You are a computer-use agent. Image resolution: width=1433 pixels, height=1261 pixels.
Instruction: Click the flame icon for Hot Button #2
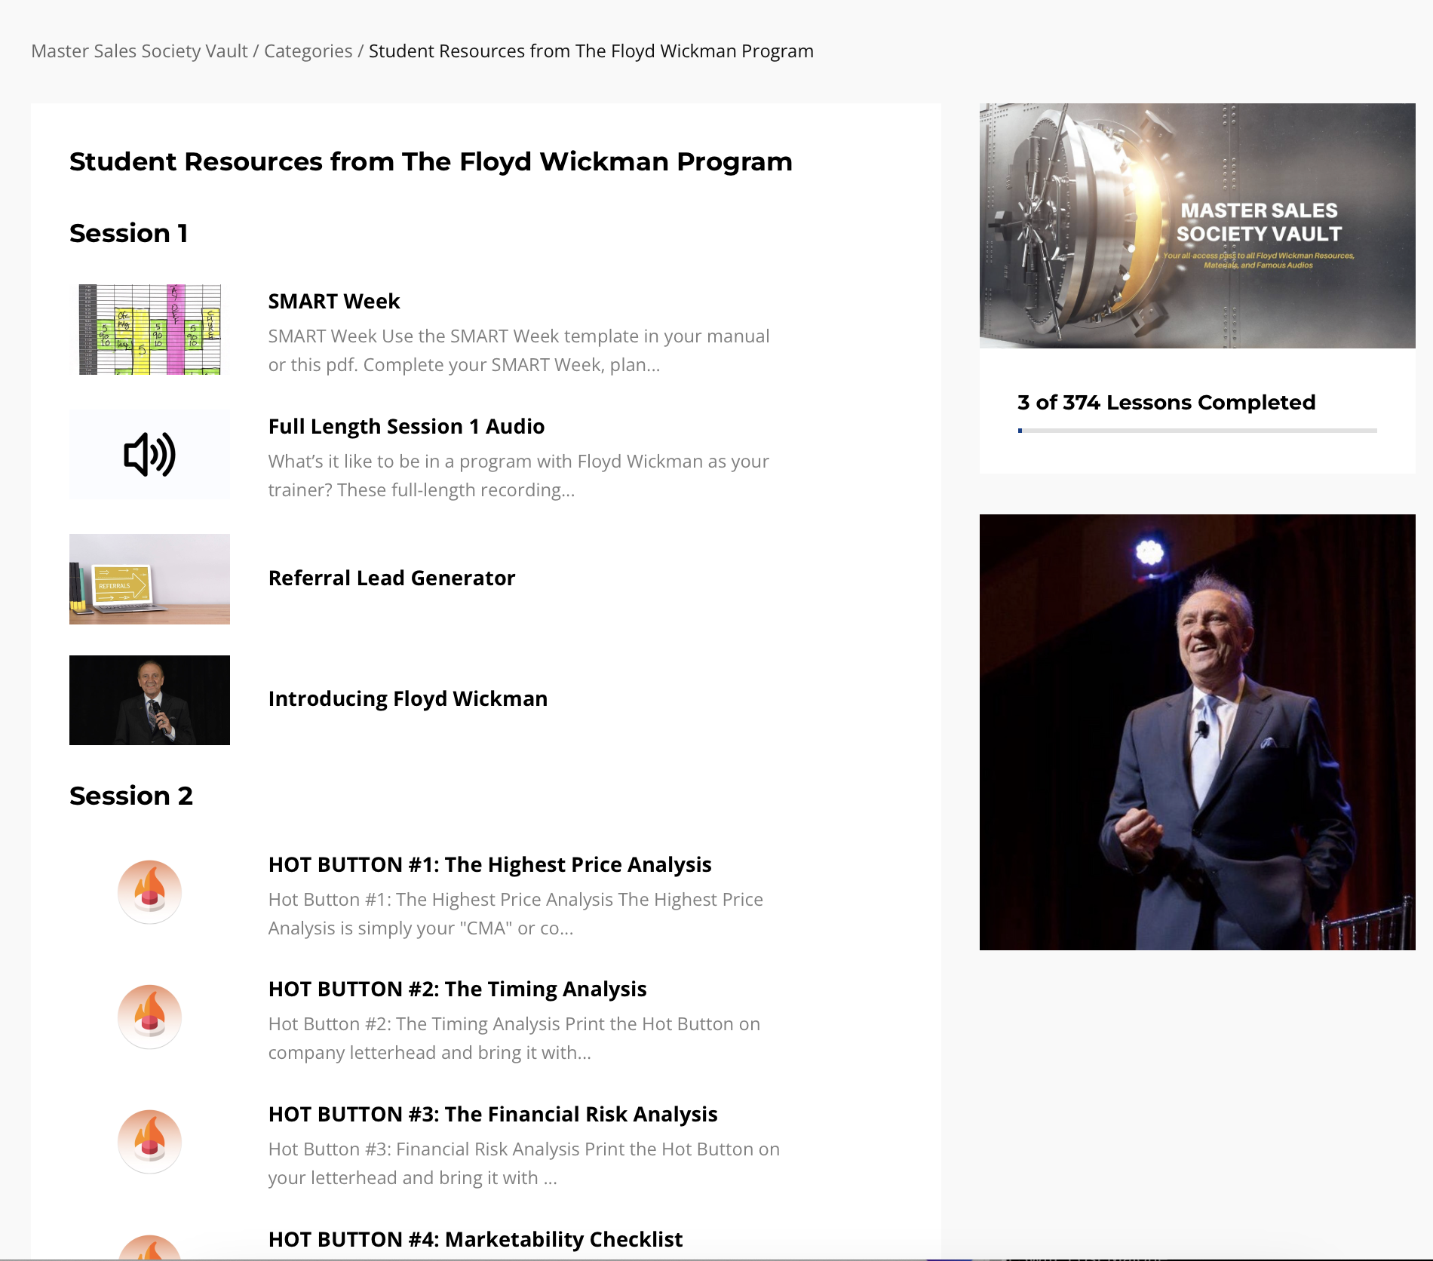(149, 1017)
